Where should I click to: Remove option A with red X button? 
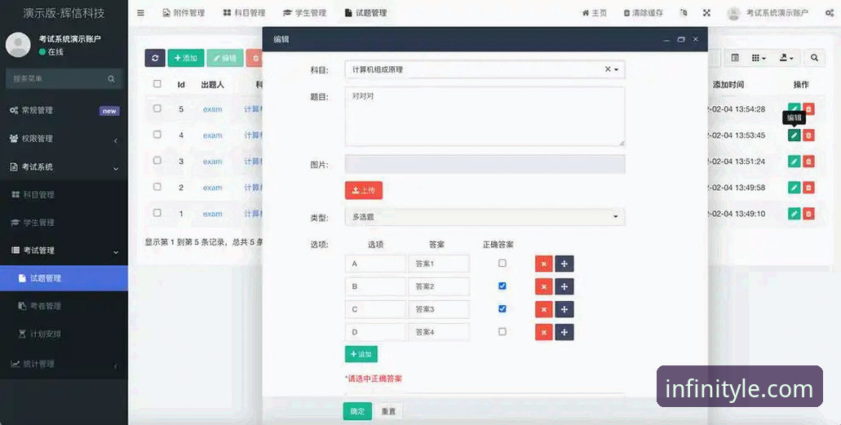pyautogui.click(x=544, y=264)
